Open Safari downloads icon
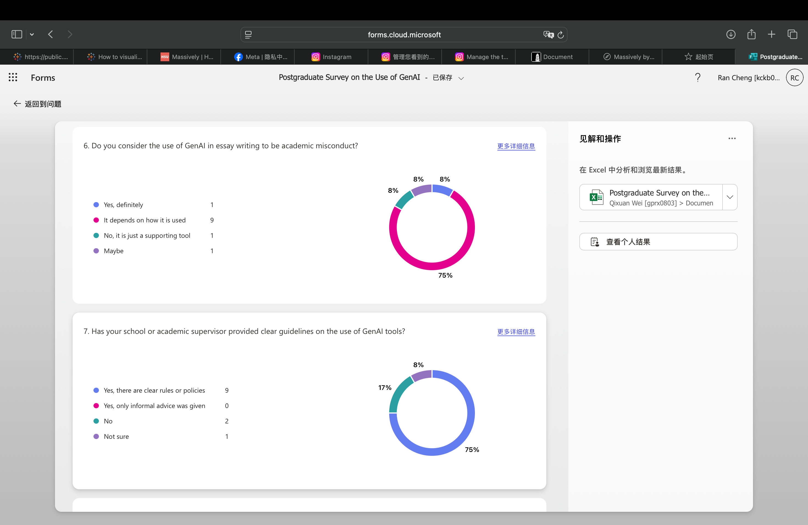This screenshot has width=808, height=525. 730,34
